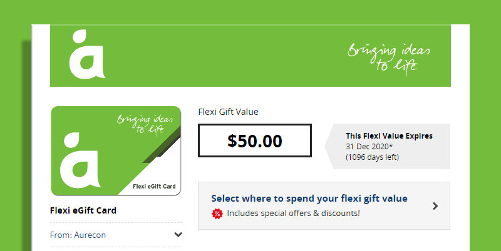Click the Bringing ideas to life banner slogan
Viewport: 501px width, 251px height.
[x=388, y=60]
